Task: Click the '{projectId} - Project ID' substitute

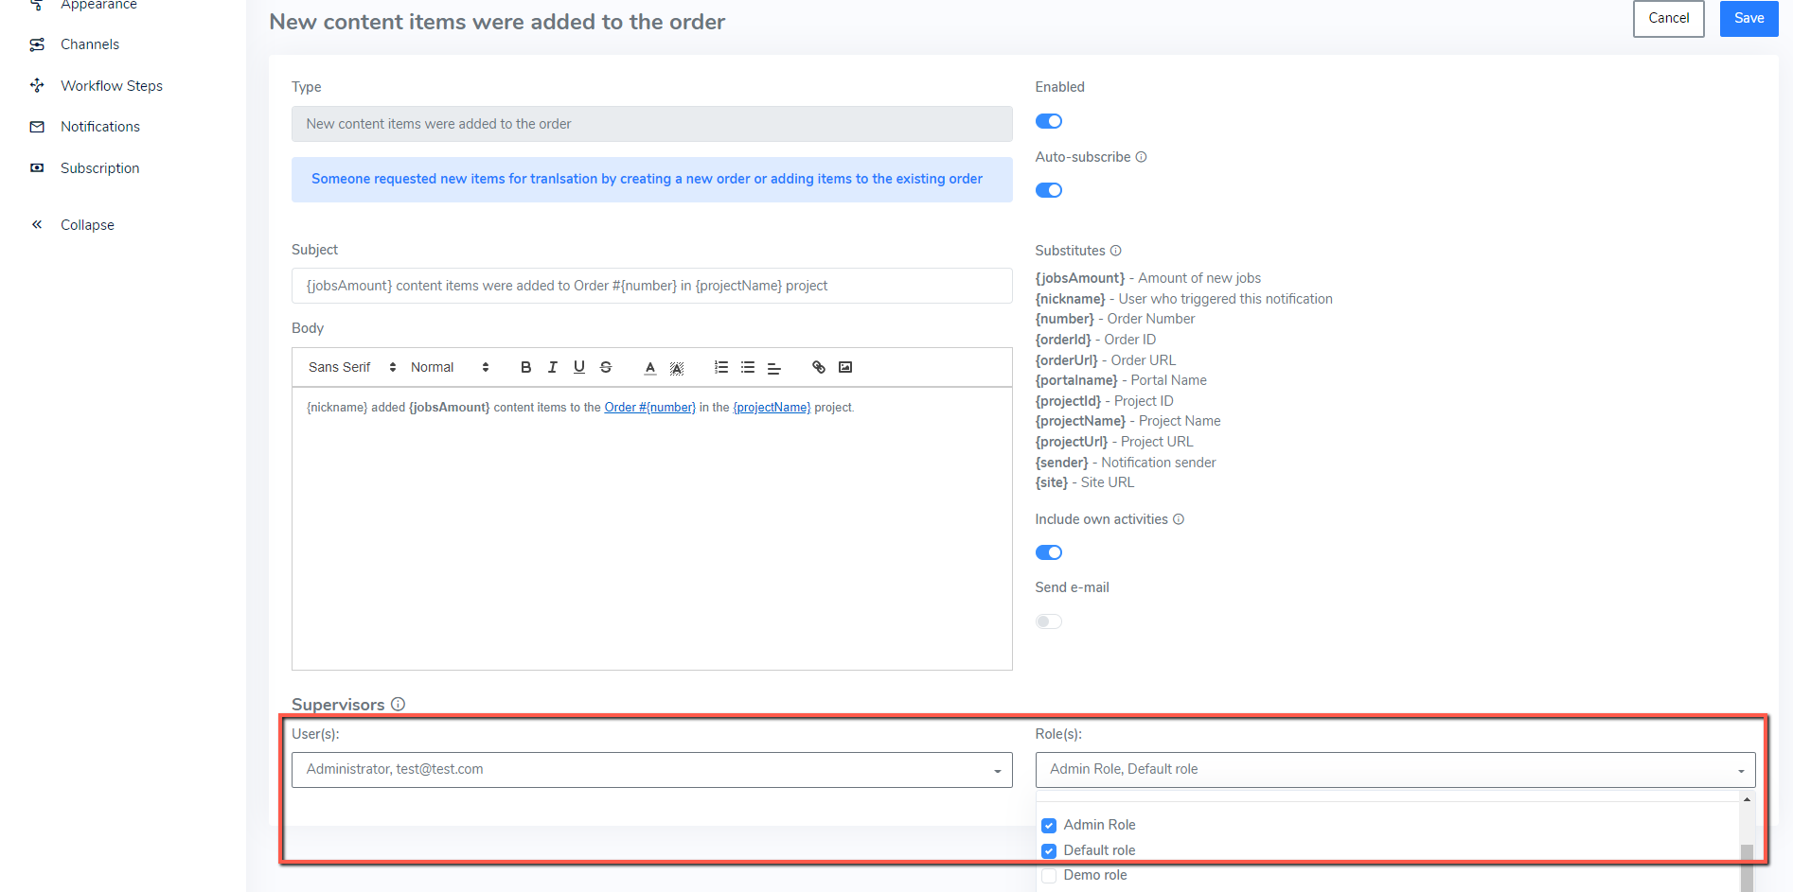Action: (x=1105, y=401)
